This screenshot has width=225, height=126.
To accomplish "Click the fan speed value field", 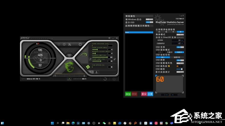I will pyautogui.click(x=110, y=67).
